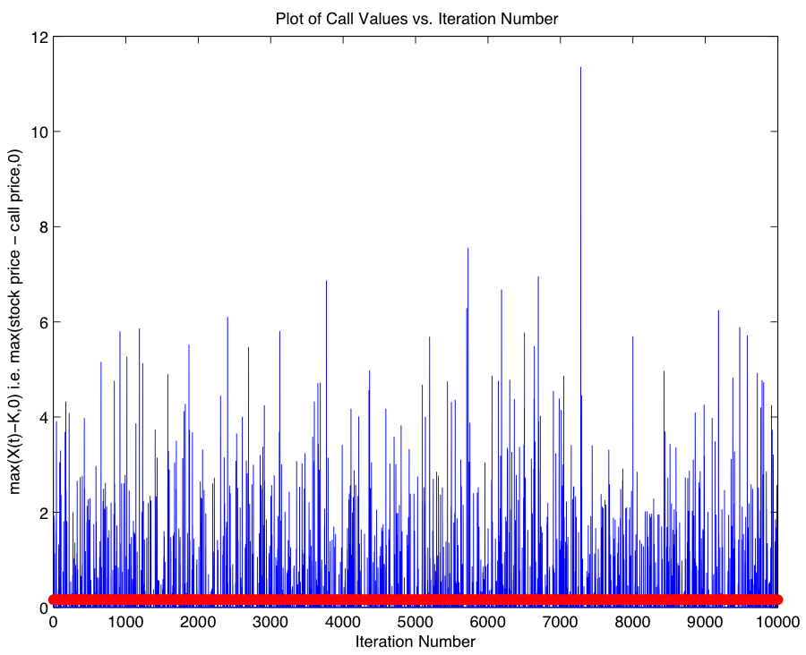Viewport: 806px width, 655px height.
Task: Click x-axis tick label 10000
Action: click(x=776, y=624)
